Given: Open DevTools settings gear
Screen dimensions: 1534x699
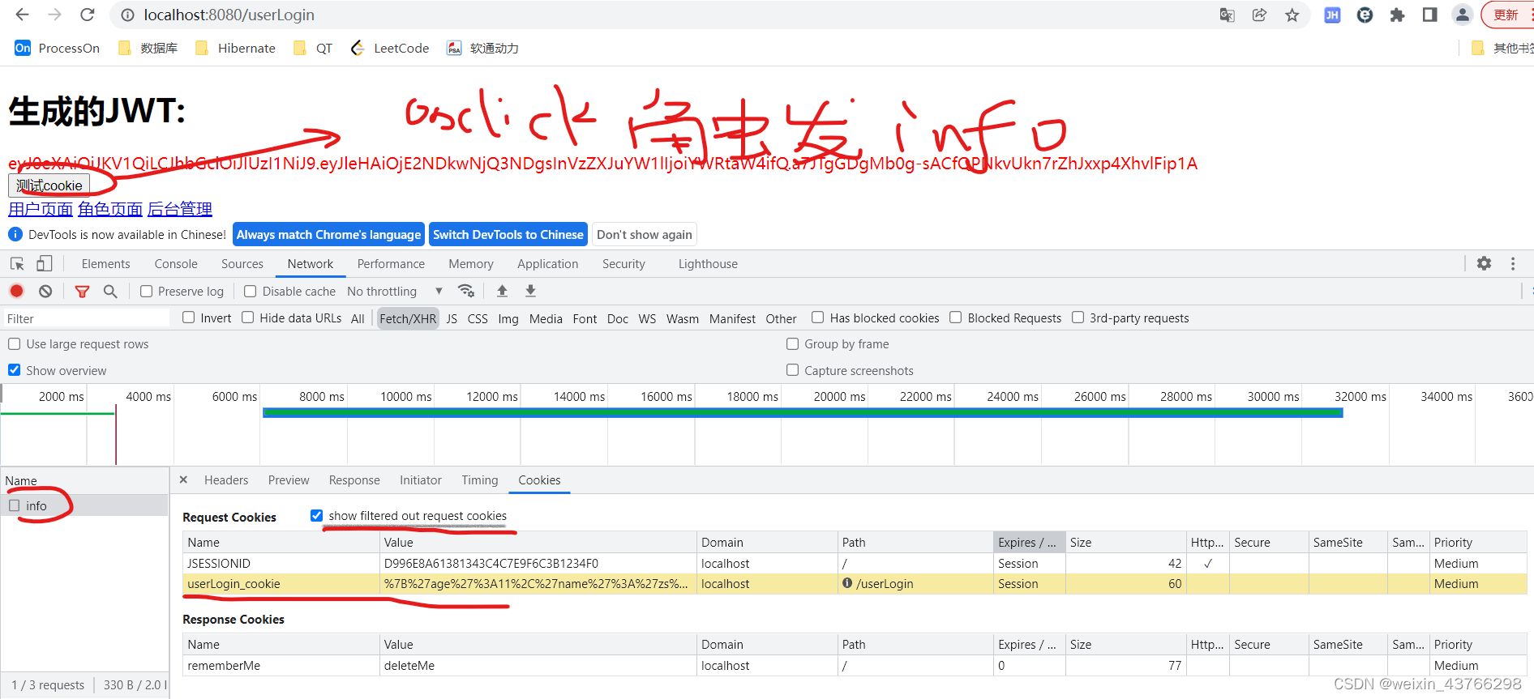Looking at the screenshot, I should pyautogui.click(x=1484, y=263).
